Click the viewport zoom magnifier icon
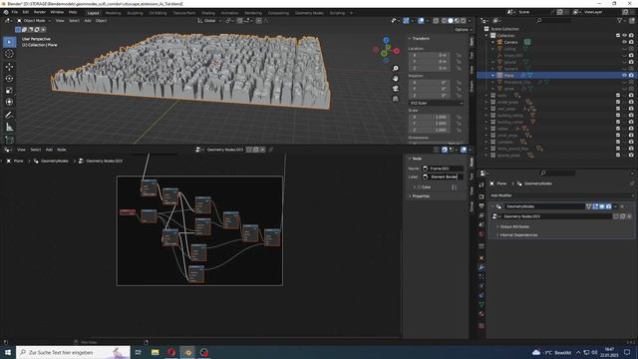 pos(395,69)
